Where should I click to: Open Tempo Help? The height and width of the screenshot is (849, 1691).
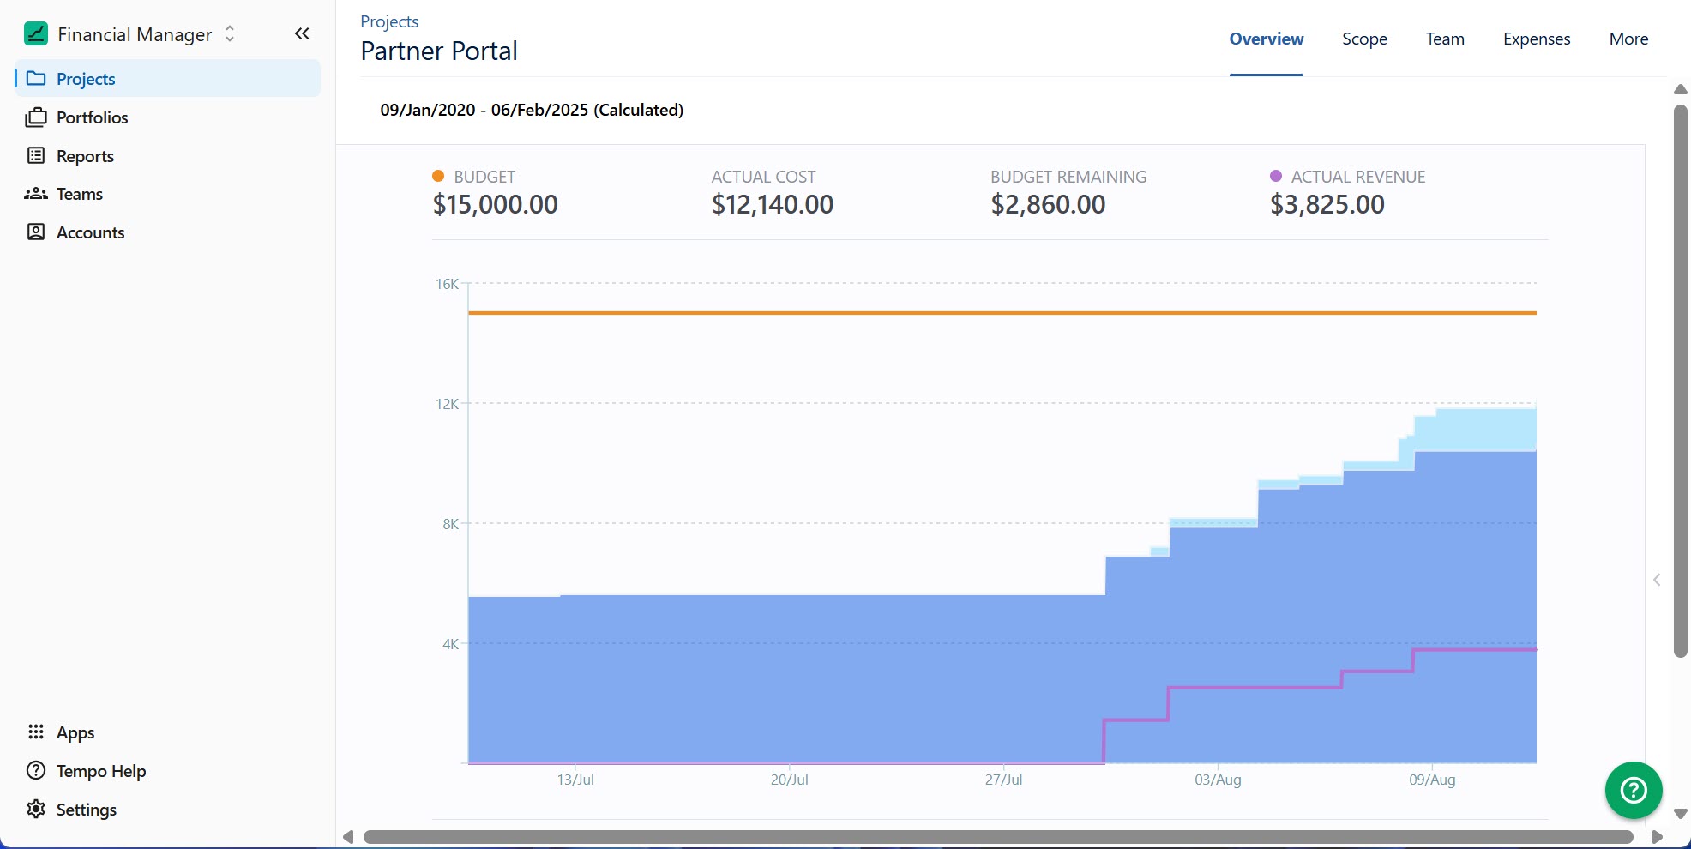point(100,770)
